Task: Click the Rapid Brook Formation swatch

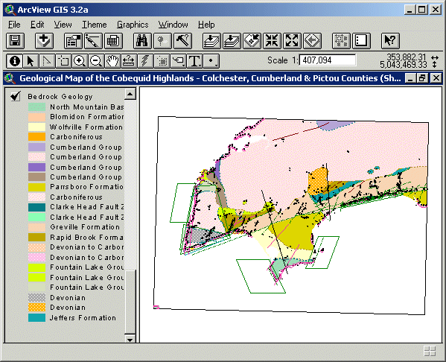Action: coord(36,237)
